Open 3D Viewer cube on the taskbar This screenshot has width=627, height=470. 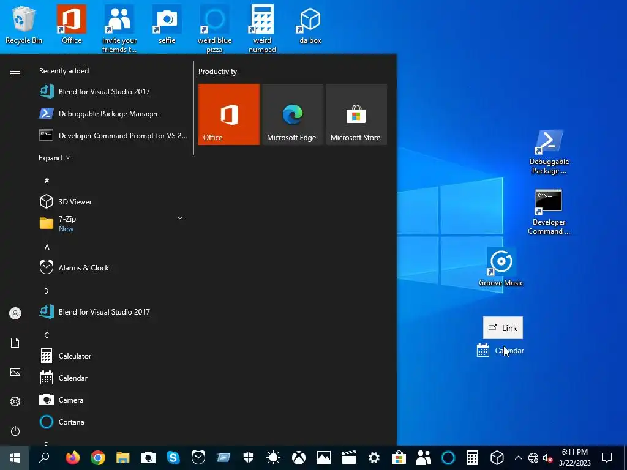coord(497,458)
